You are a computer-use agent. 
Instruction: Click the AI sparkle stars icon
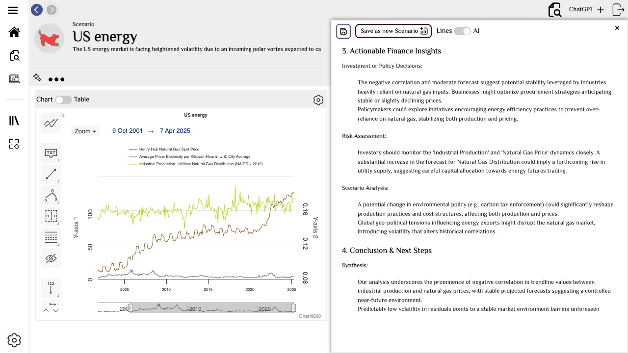click(37, 77)
